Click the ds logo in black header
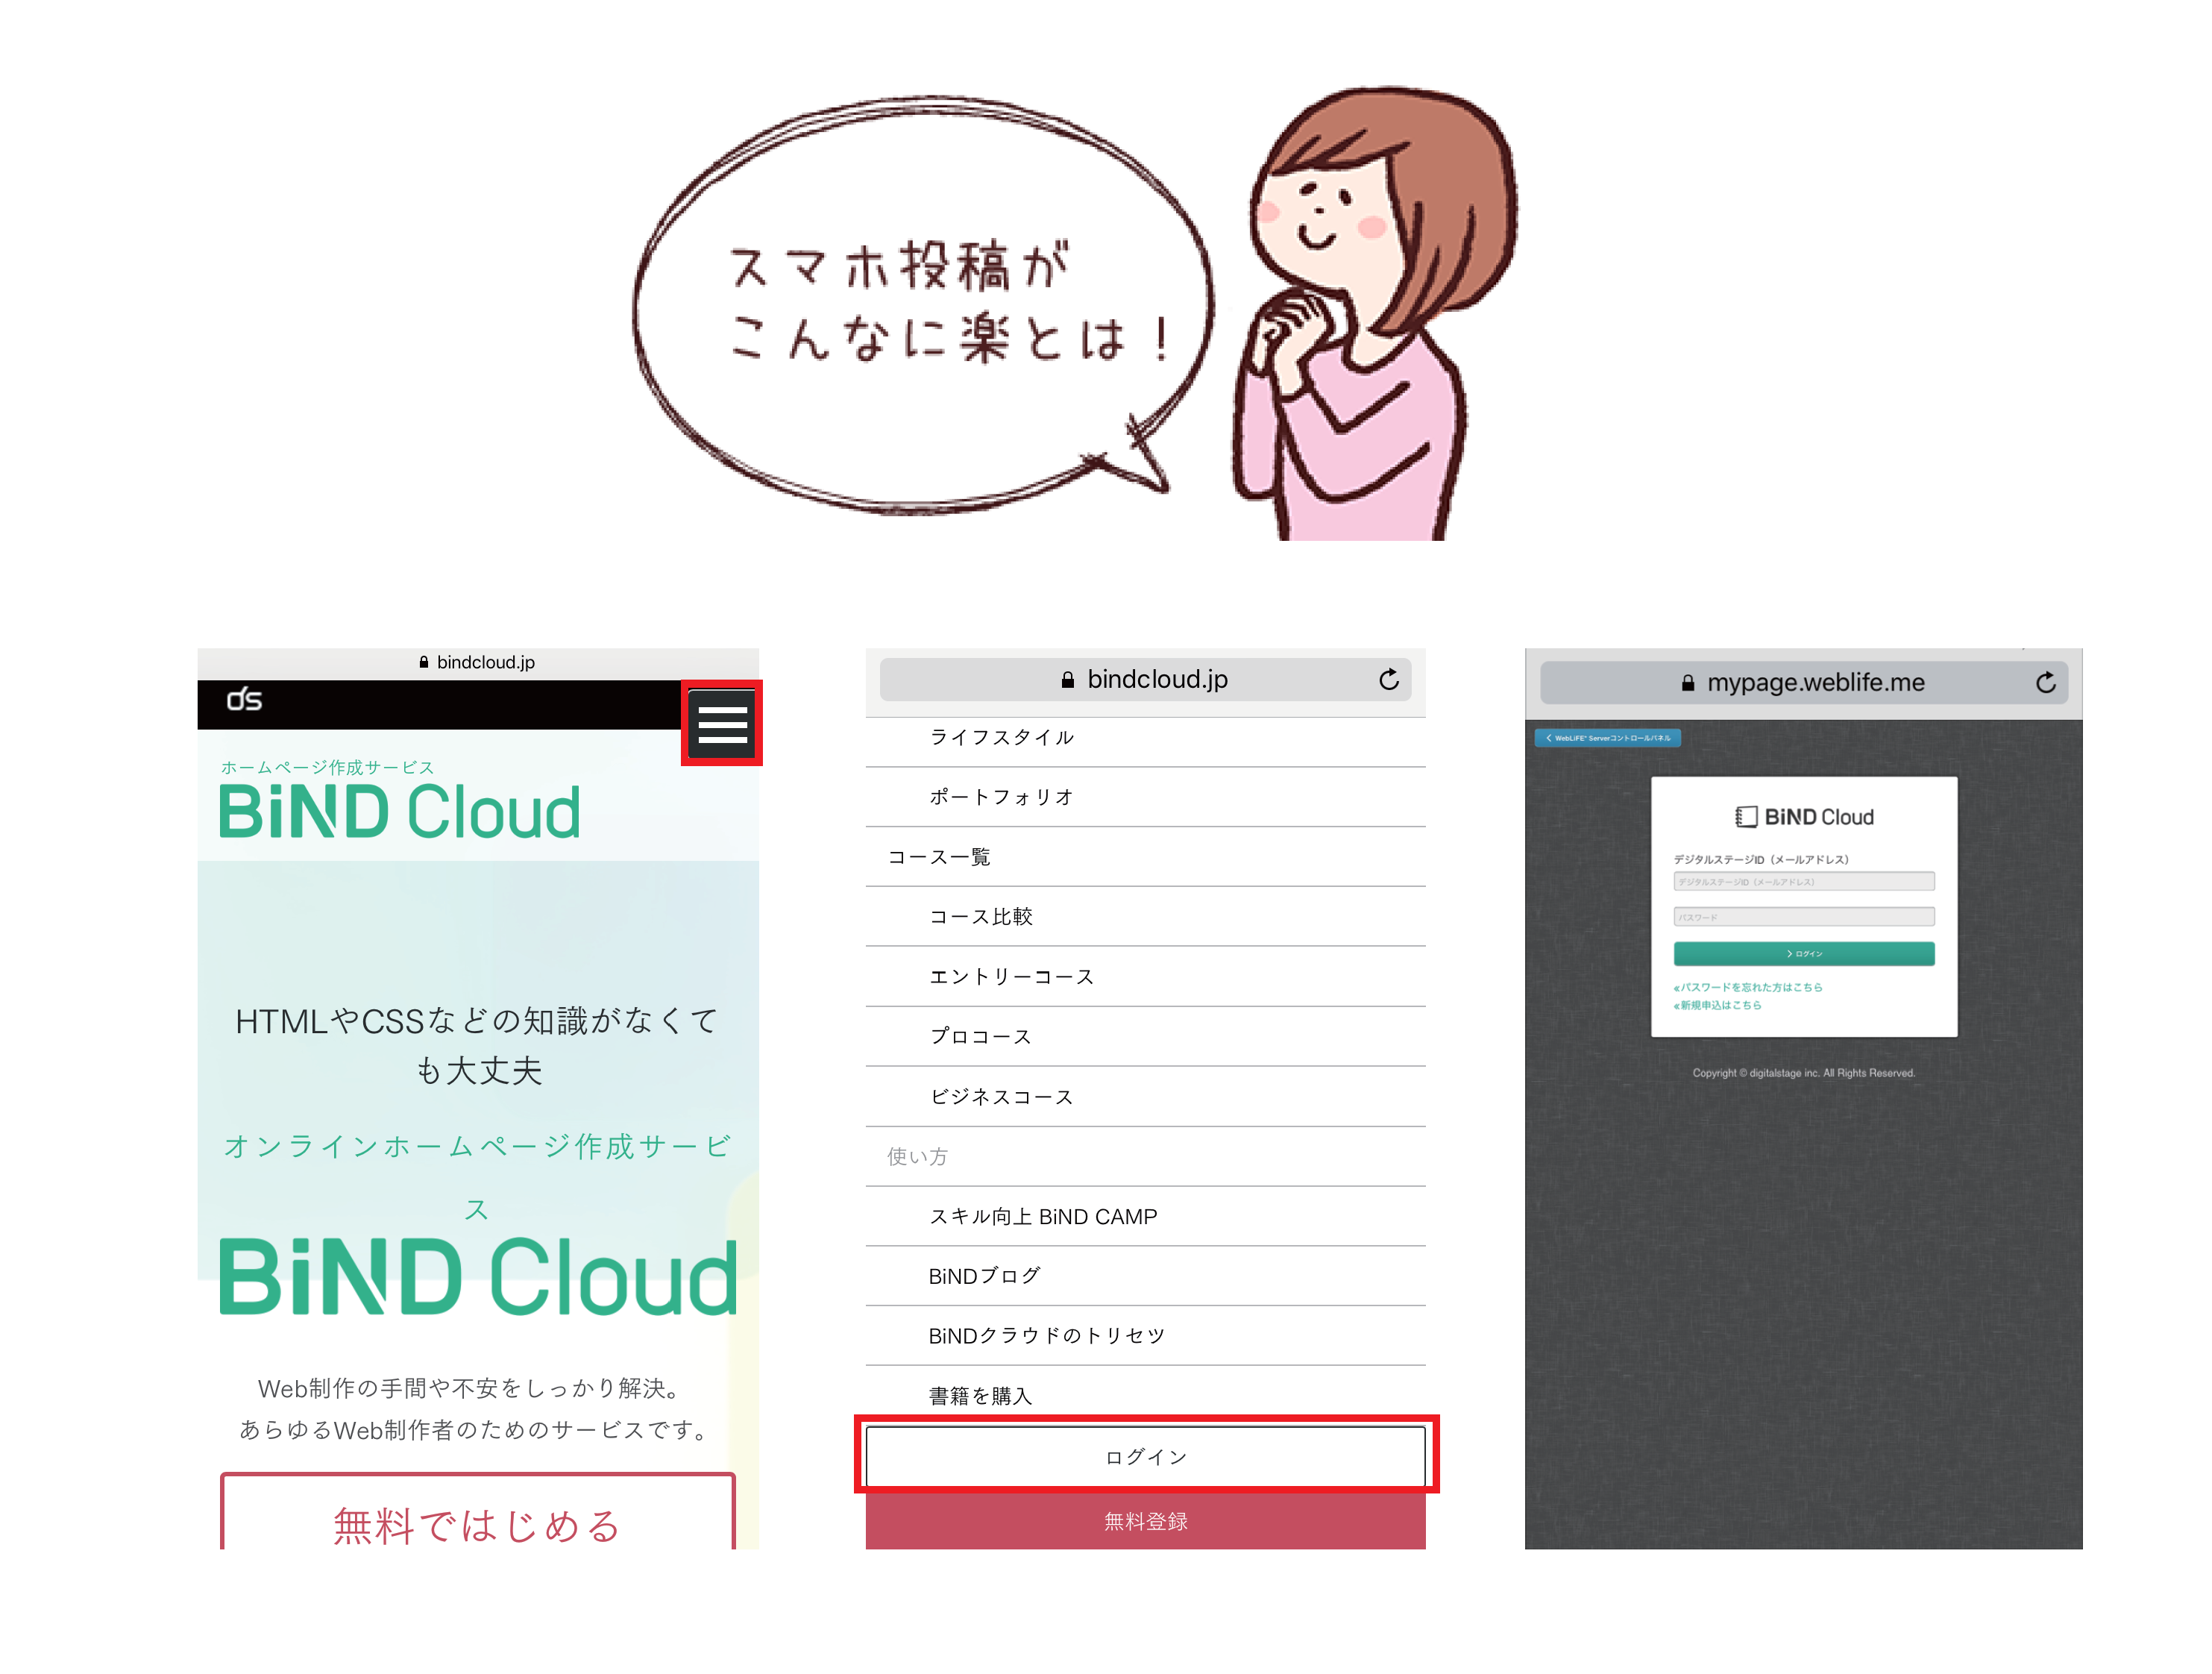Screen dimensions: 2212x1674 coord(244,700)
